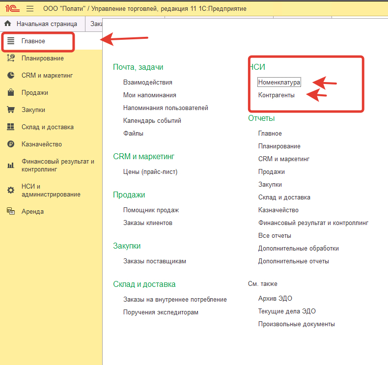Open the Номенклатура link under НСИ
This screenshot has height=365, width=388.
[x=279, y=83]
